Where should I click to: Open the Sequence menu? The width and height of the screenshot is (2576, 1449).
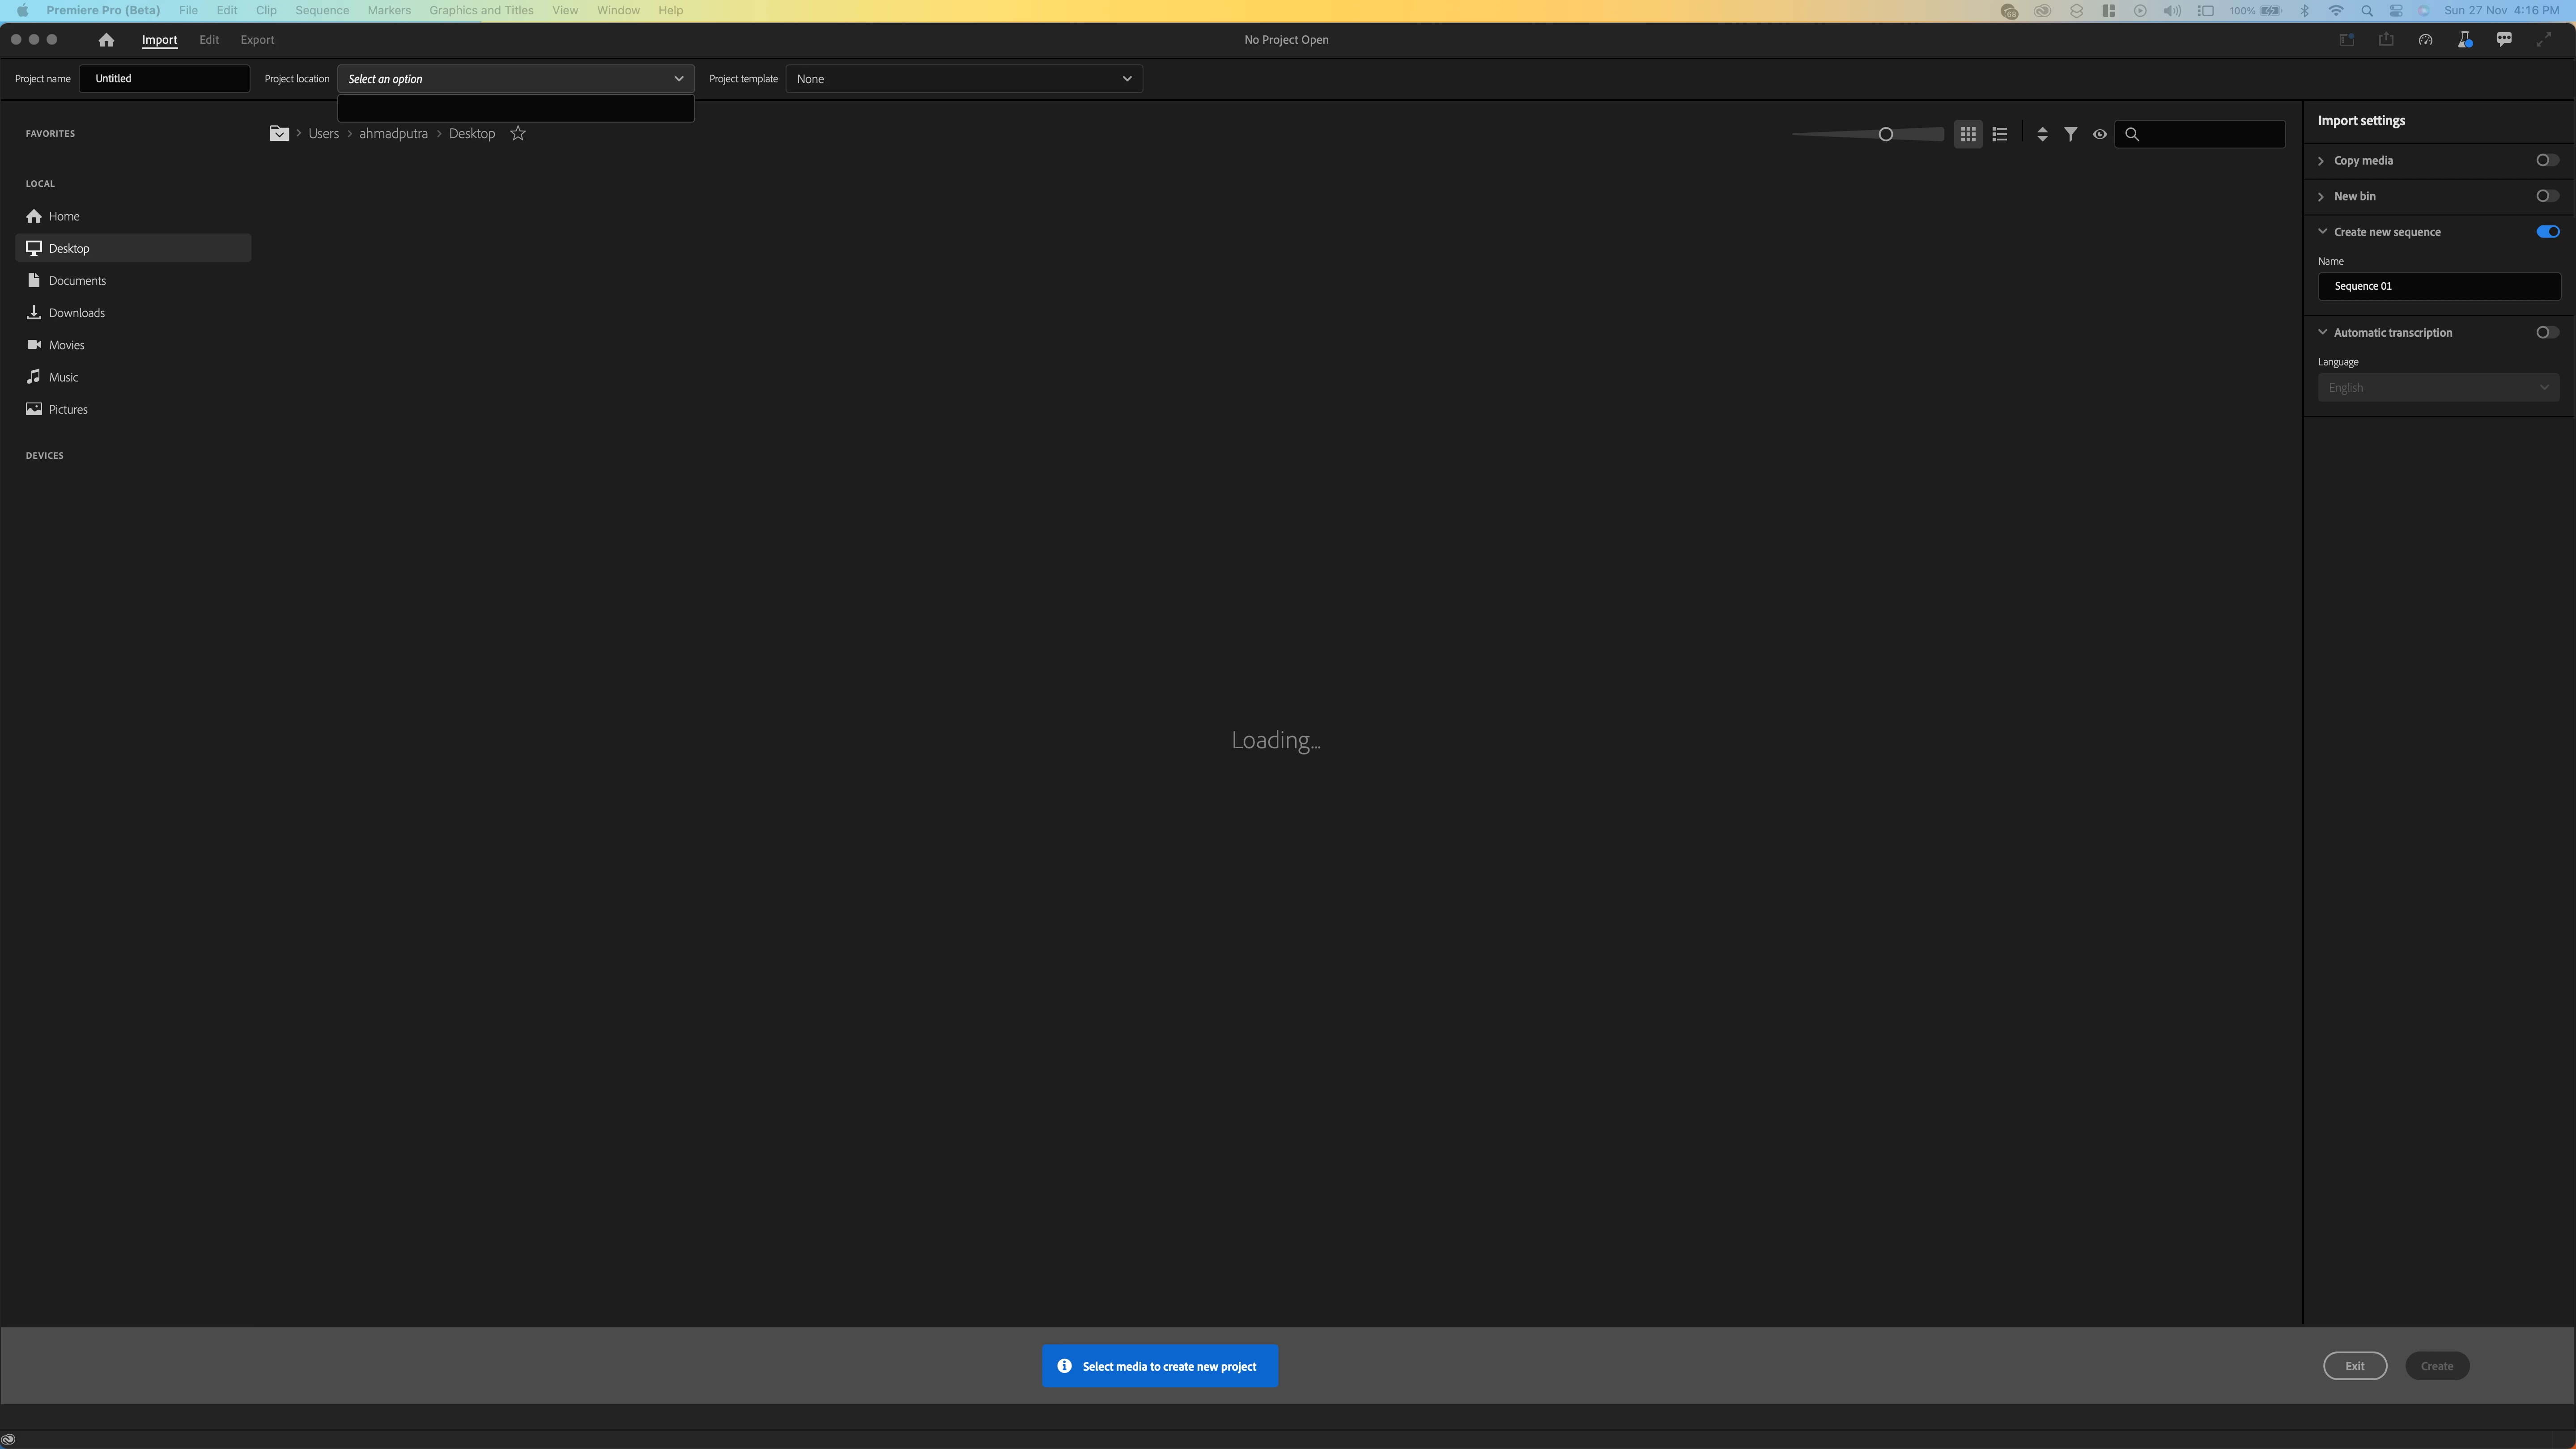pos(321,10)
